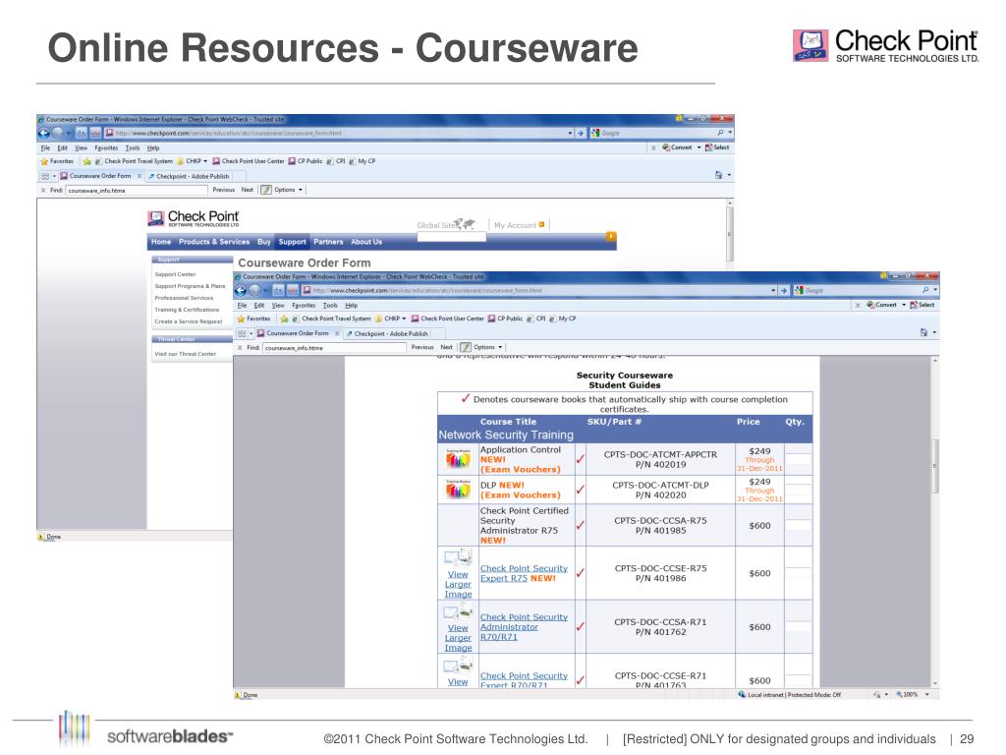Viewport: 1006px width, 755px height.
Task: Click the Favorites star button in the front window
Action: pyautogui.click(x=254, y=319)
